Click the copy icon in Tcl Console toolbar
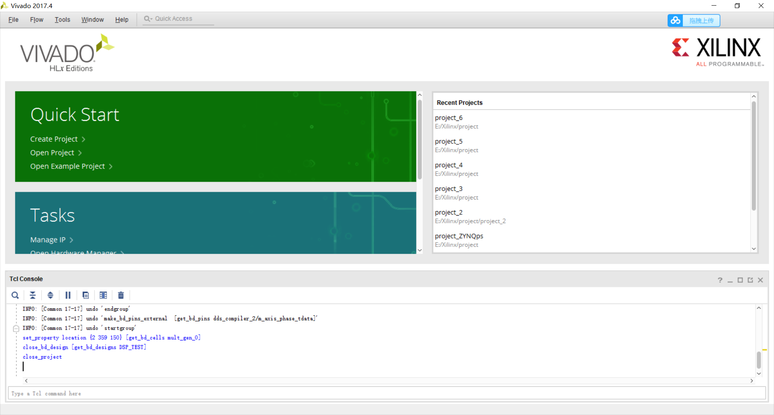 point(85,295)
